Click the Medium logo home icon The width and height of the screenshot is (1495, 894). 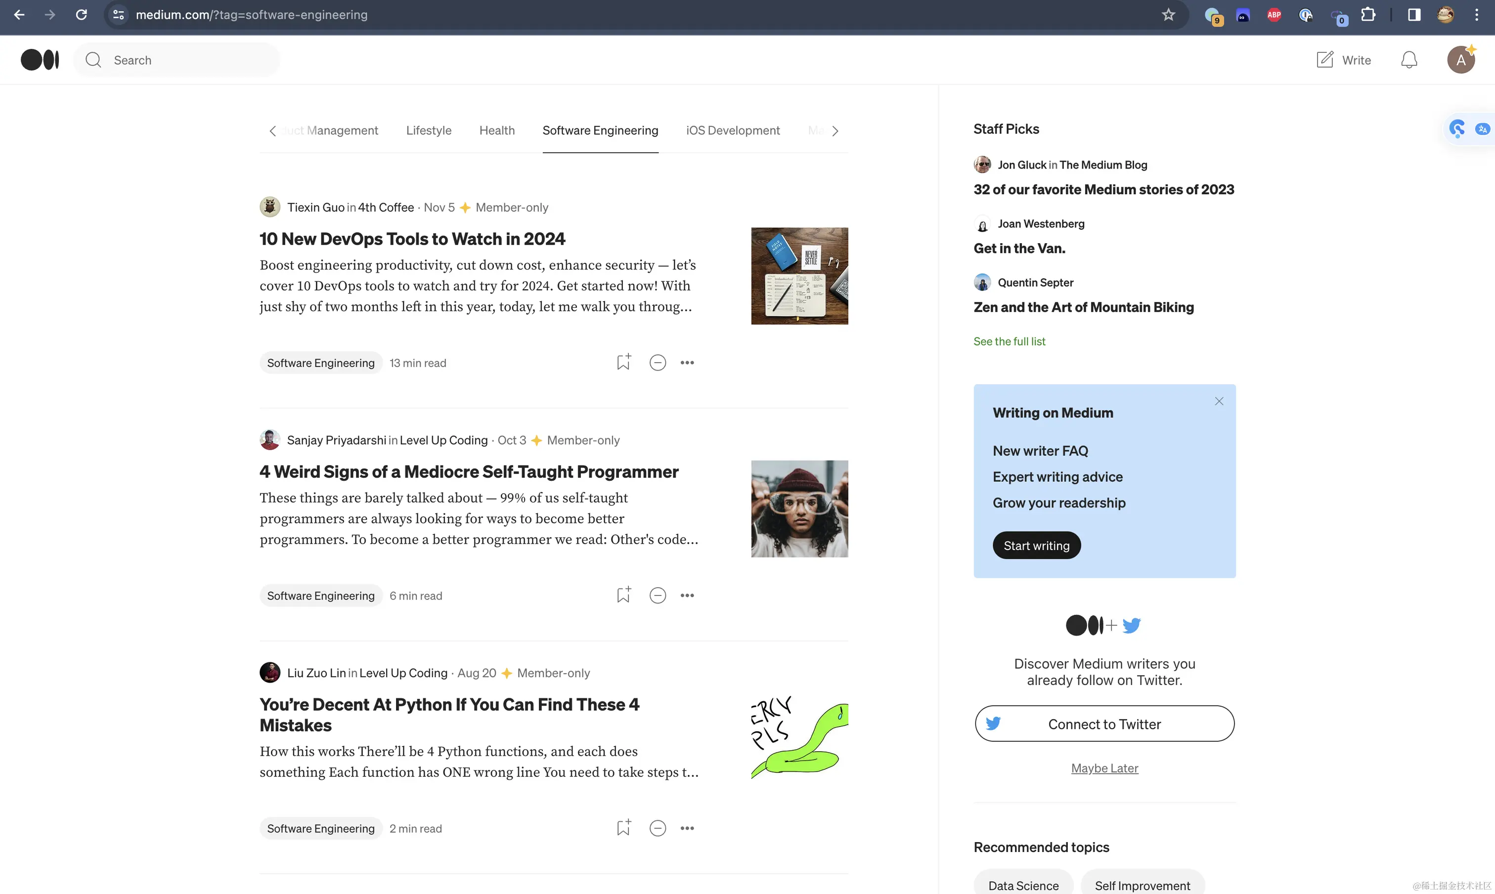click(40, 60)
